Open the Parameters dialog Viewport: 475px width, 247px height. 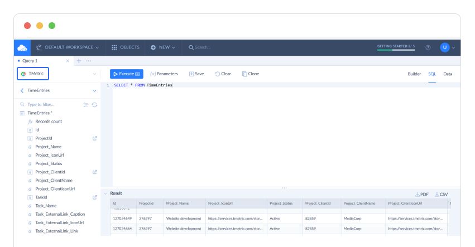(x=164, y=74)
